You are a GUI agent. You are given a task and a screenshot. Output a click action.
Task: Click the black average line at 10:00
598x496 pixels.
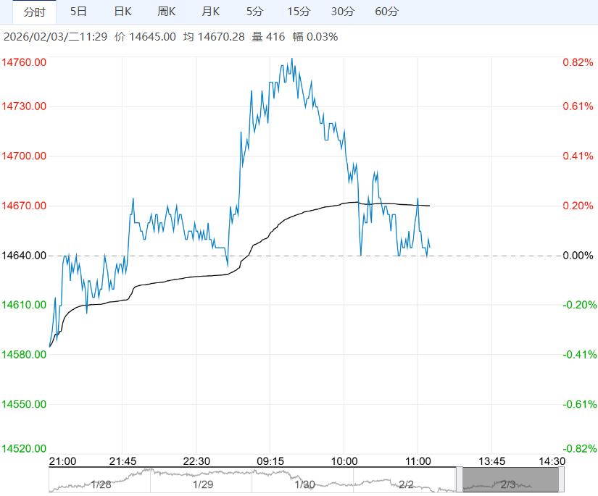click(x=344, y=203)
